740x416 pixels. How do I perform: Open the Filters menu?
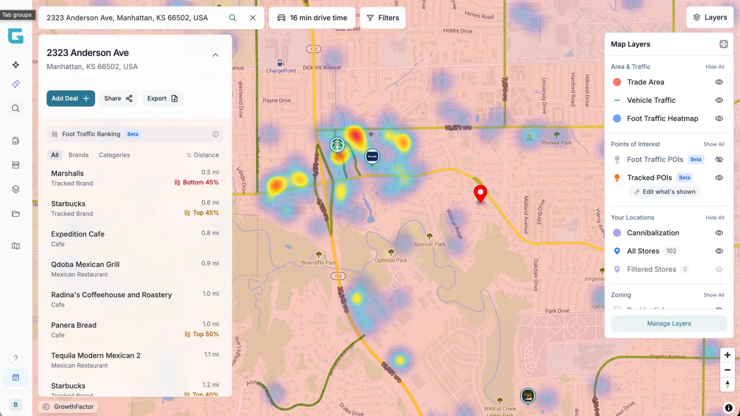(x=382, y=18)
